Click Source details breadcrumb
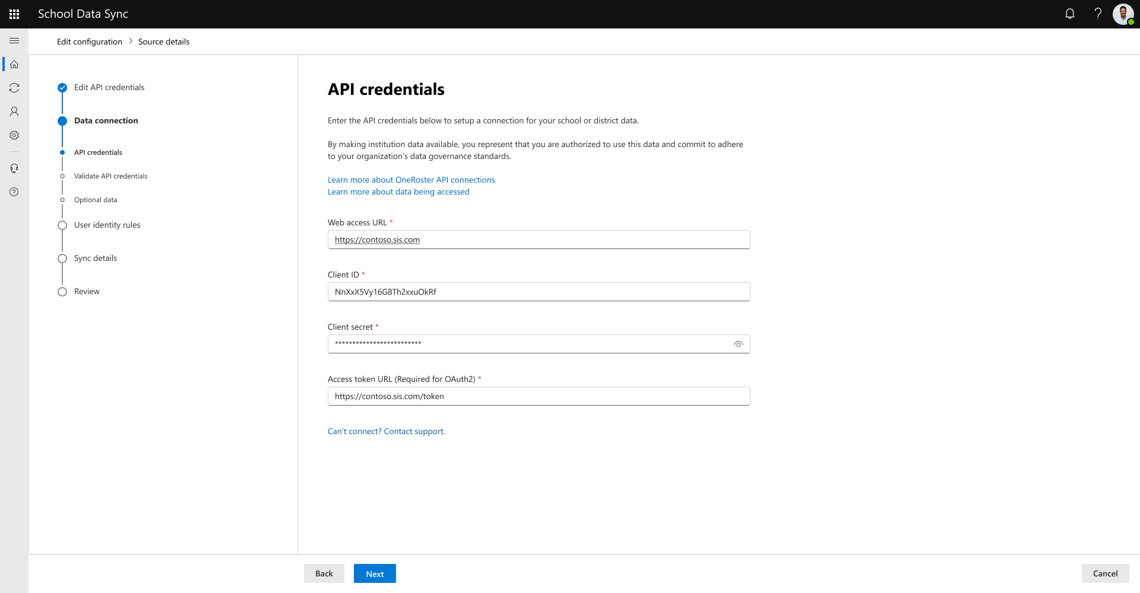Image resolution: width=1140 pixels, height=593 pixels. (164, 42)
